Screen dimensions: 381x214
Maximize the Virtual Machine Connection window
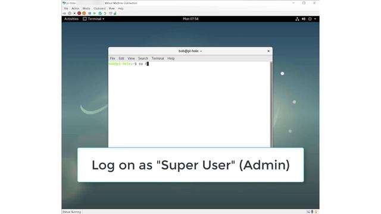click(304, 3)
